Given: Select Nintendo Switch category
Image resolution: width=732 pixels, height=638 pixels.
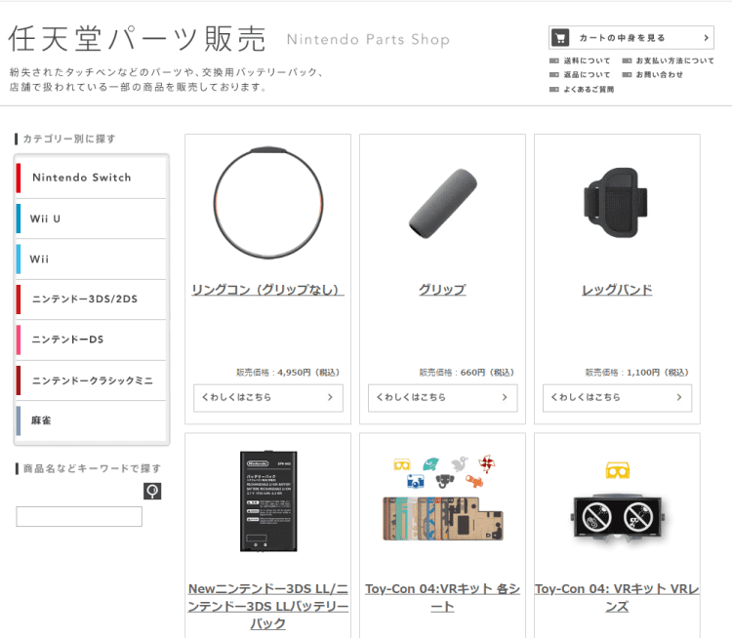Looking at the screenshot, I should pos(91,178).
